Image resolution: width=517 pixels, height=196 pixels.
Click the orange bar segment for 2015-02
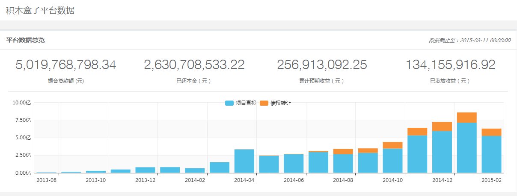pos(492,132)
